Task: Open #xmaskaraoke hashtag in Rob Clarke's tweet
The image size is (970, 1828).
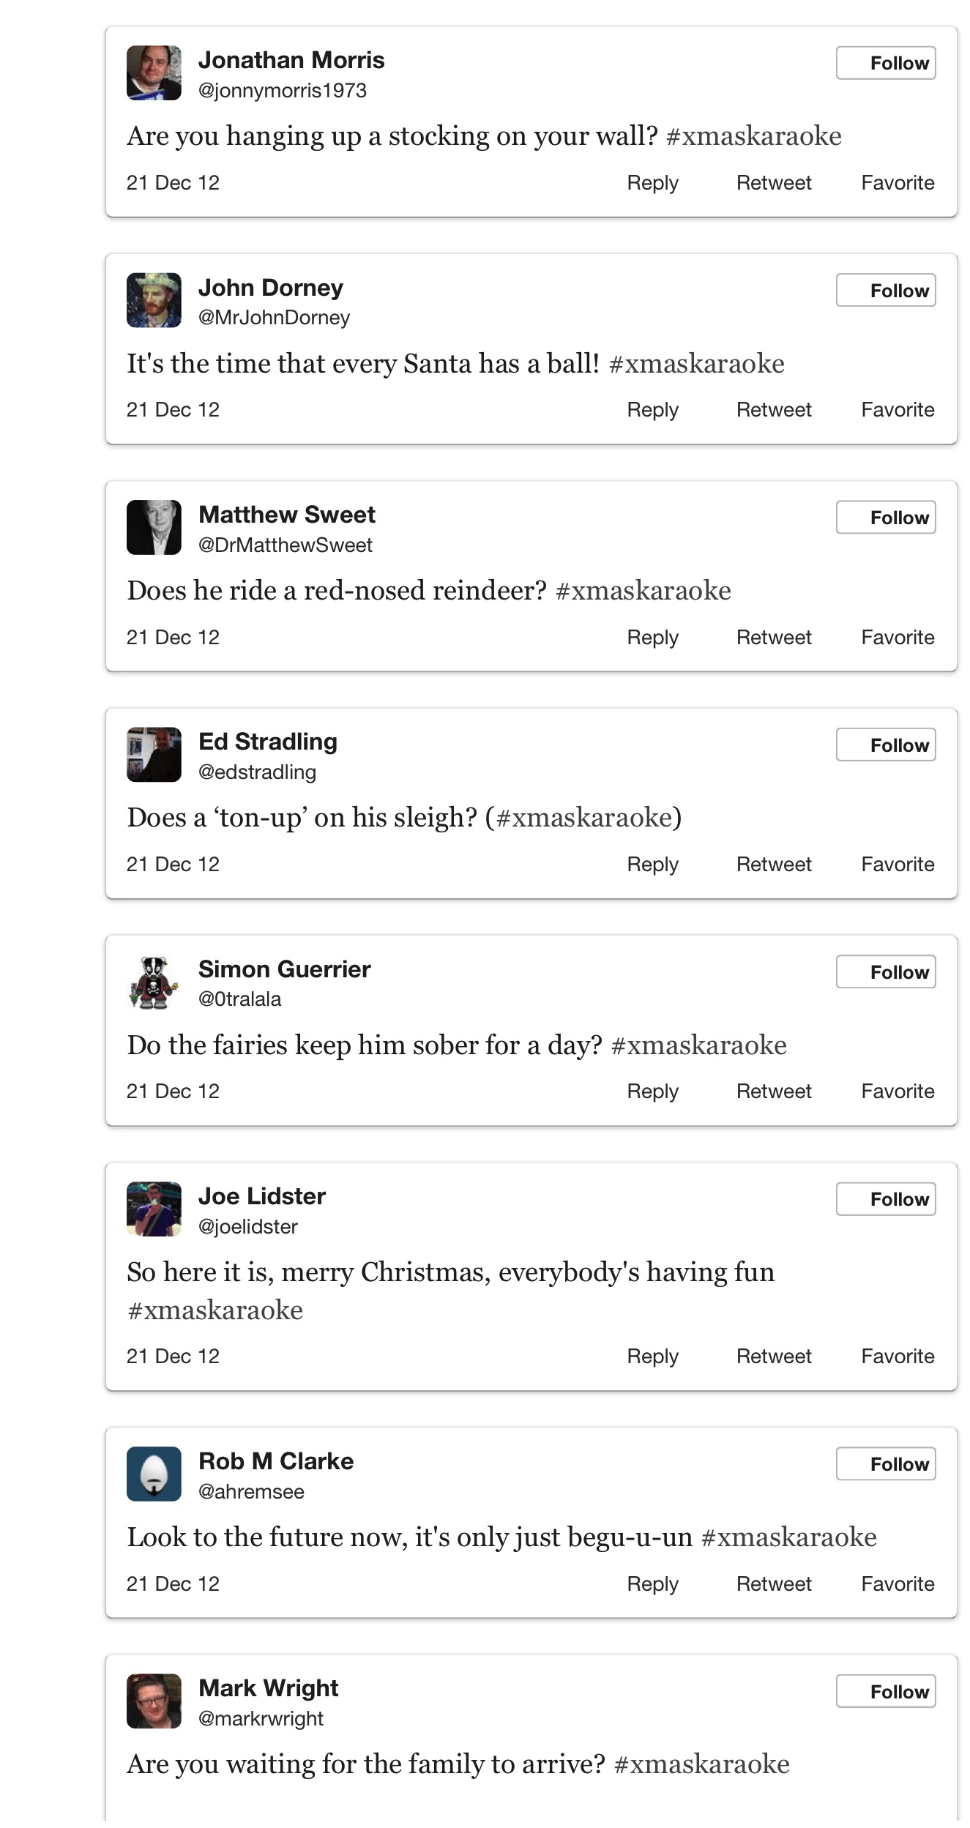Action: [788, 1537]
